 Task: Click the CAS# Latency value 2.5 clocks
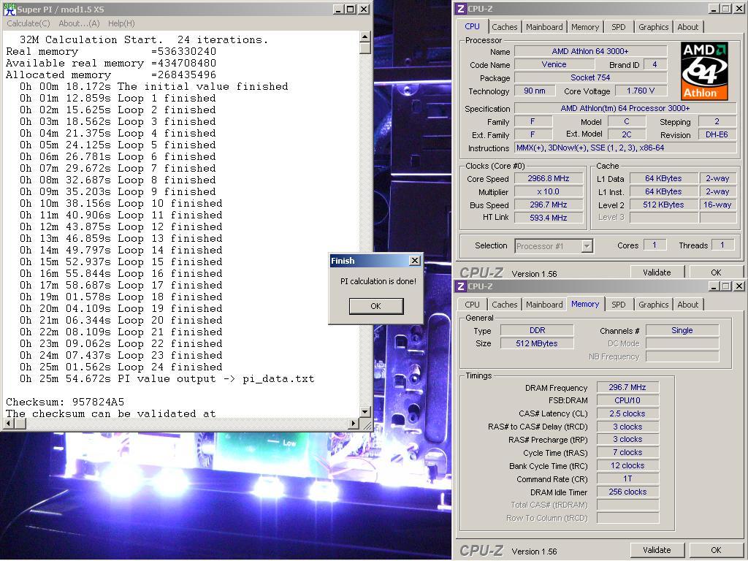[627, 413]
